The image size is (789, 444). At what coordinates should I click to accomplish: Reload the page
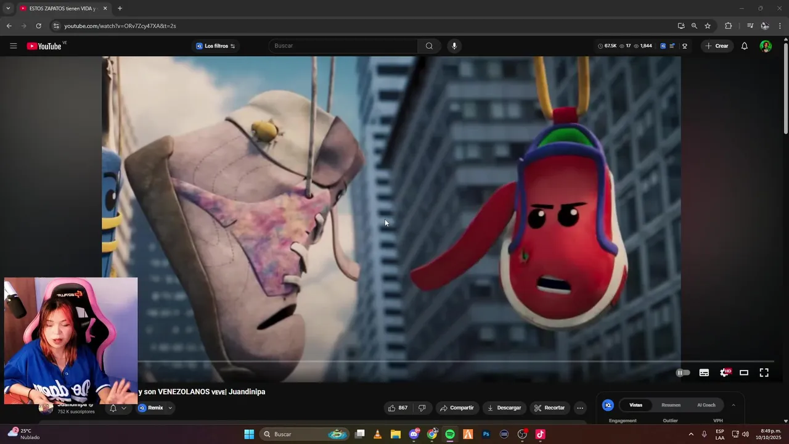coord(38,26)
